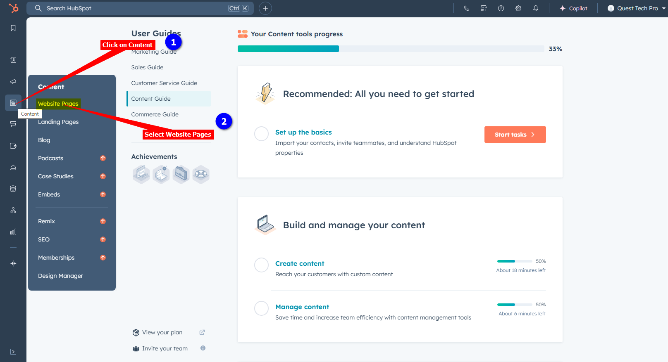Viewport: 668px width, 362px height.
Task: Select Website Pages in Content menu
Action: click(x=58, y=104)
